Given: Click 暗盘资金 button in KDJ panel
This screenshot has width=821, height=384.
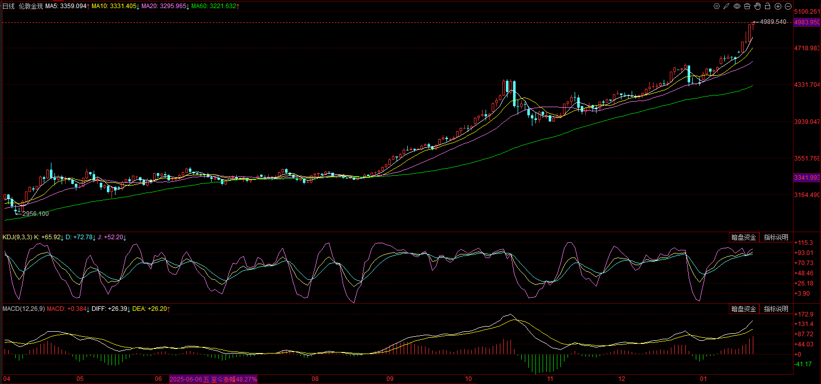Looking at the screenshot, I should pyautogui.click(x=744, y=237).
